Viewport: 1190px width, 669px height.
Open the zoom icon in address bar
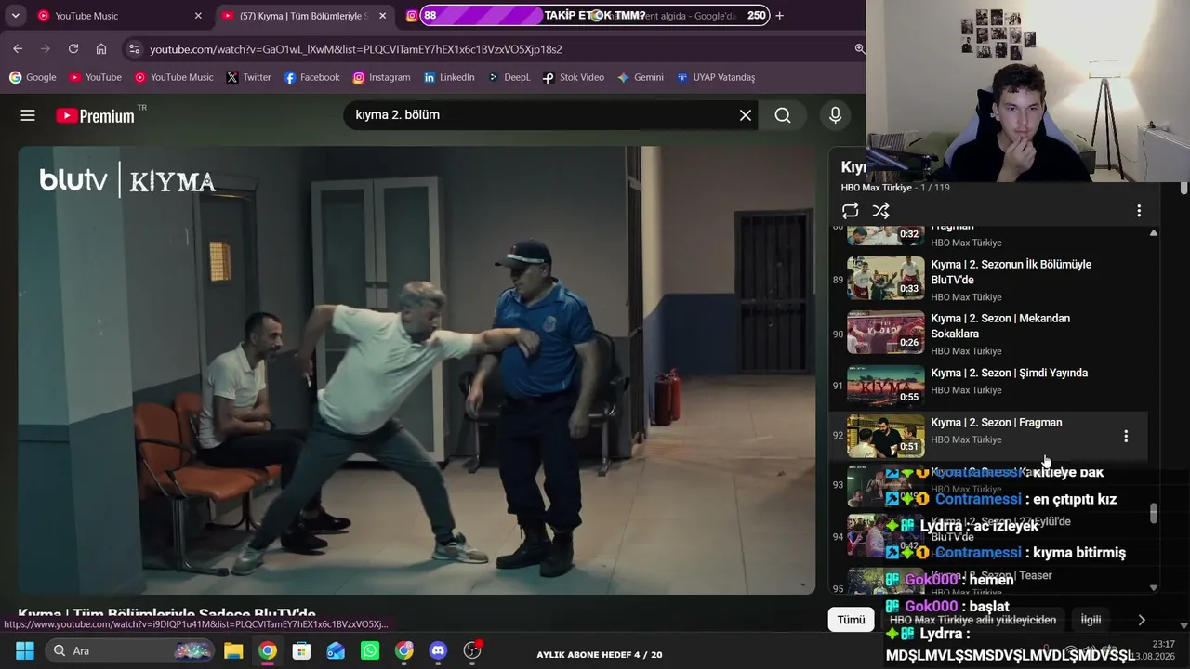860,49
